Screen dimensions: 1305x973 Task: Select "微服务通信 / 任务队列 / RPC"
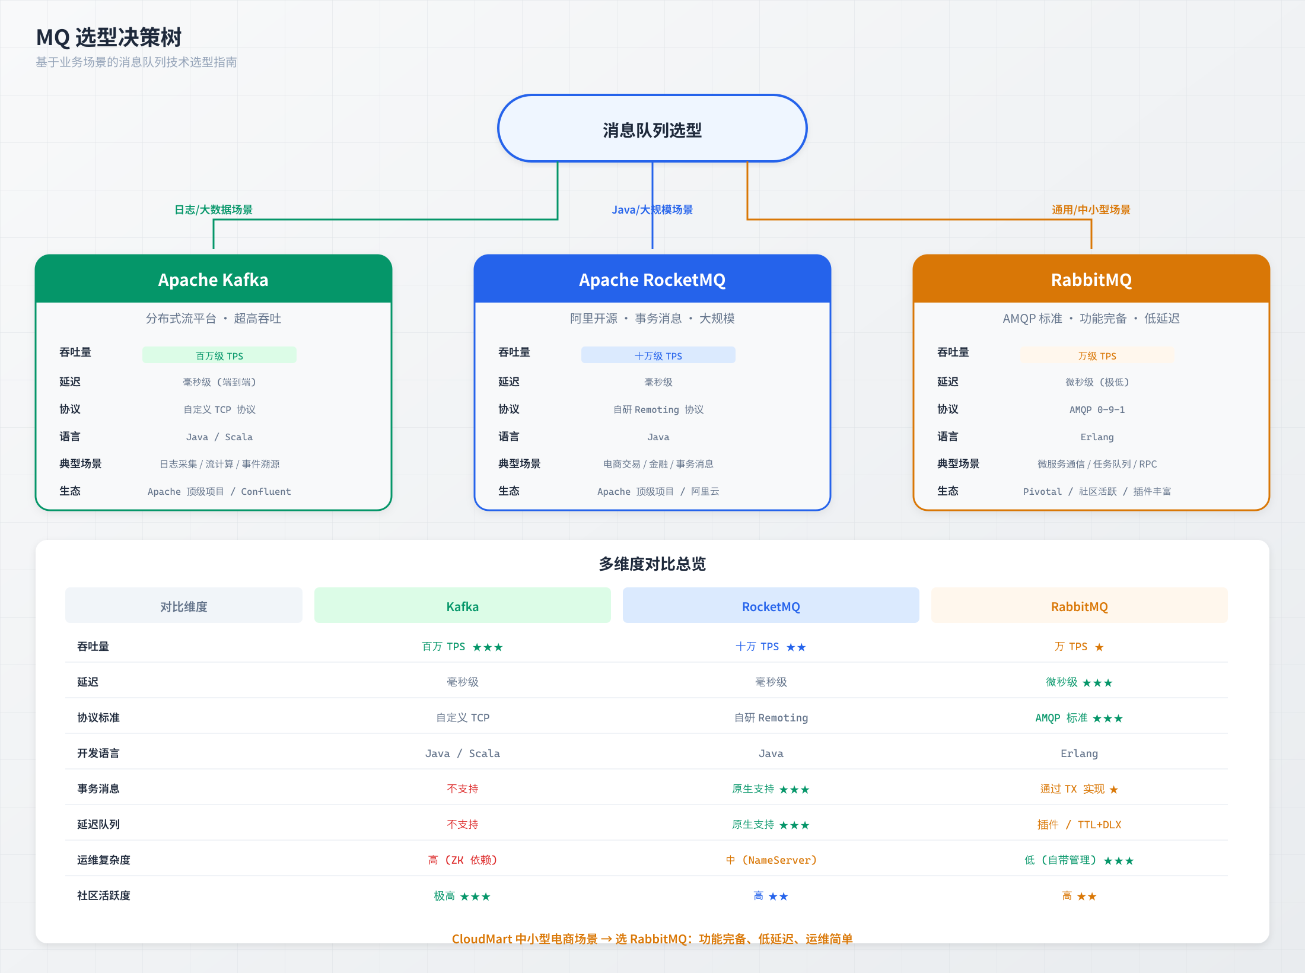1097,464
